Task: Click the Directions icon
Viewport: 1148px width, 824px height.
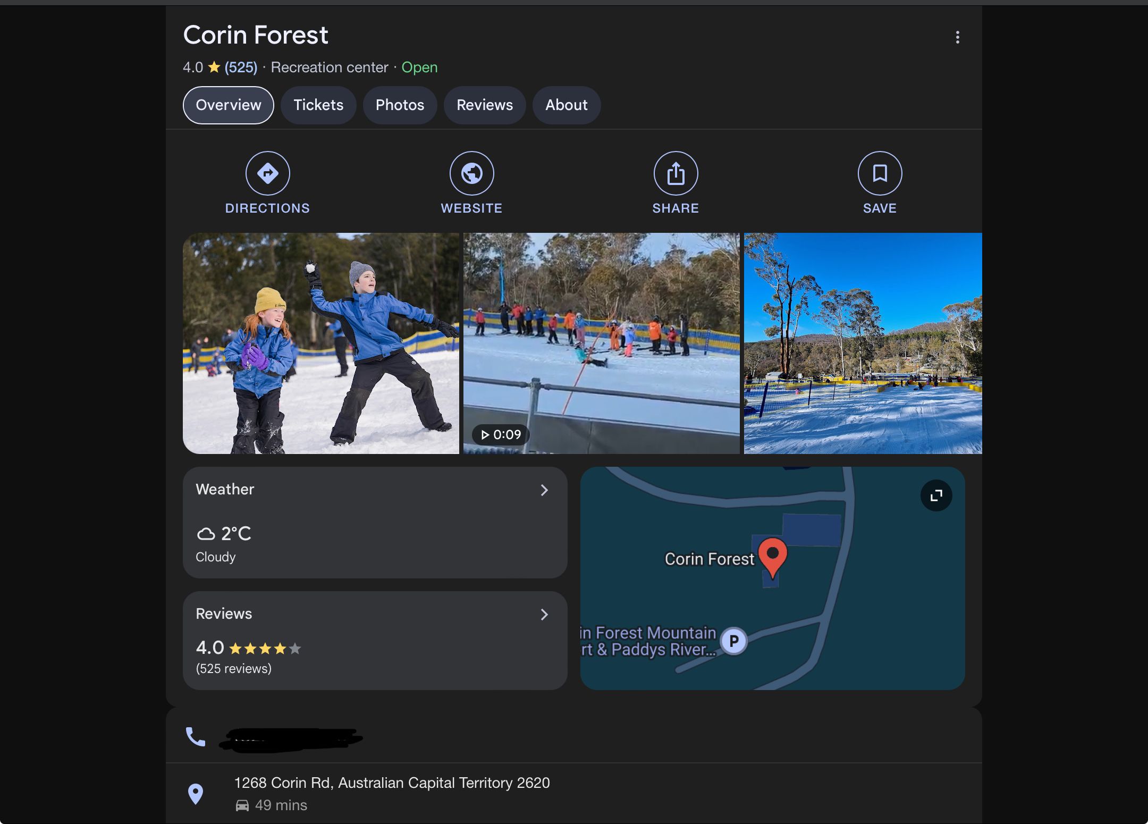Action: pyautogui.click(x=267, y=173)
